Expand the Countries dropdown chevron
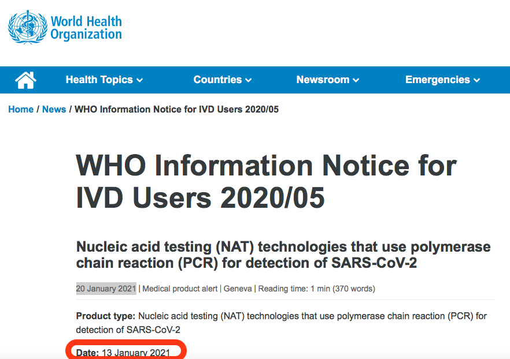Viewport: 510px width, 359px height. [x=249, y=80]
